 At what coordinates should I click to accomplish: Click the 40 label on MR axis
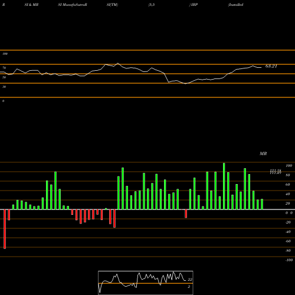click(x=288, y=194)
